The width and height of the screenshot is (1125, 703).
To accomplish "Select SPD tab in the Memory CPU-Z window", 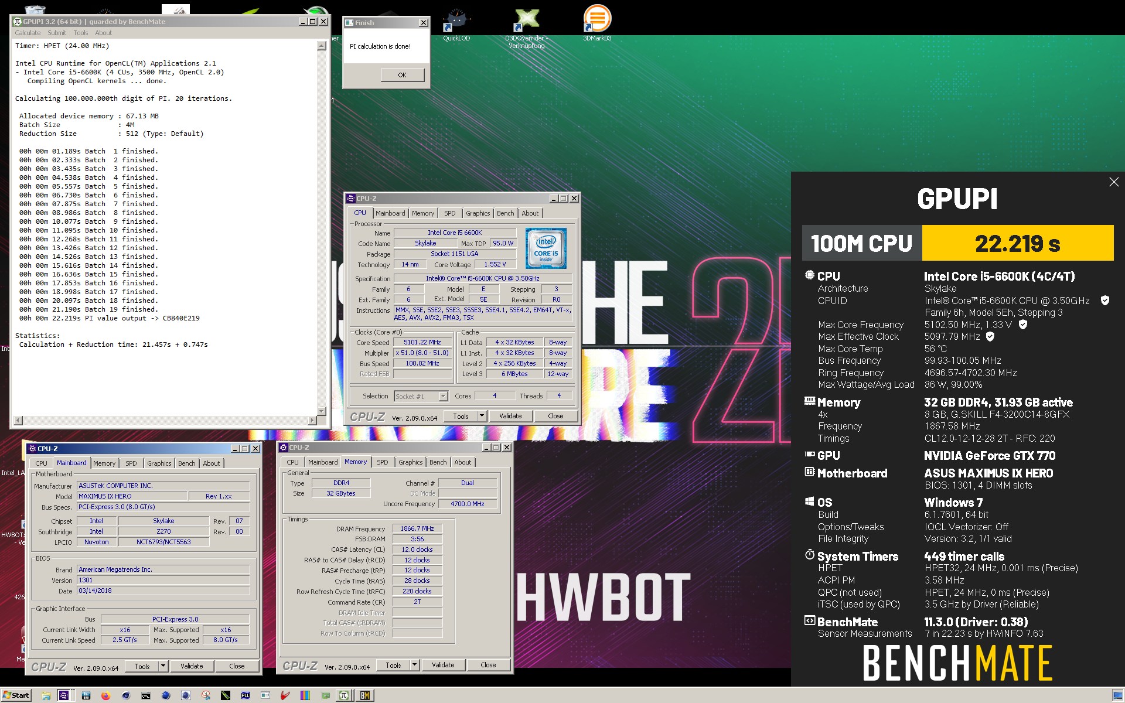I will (382, 462).
